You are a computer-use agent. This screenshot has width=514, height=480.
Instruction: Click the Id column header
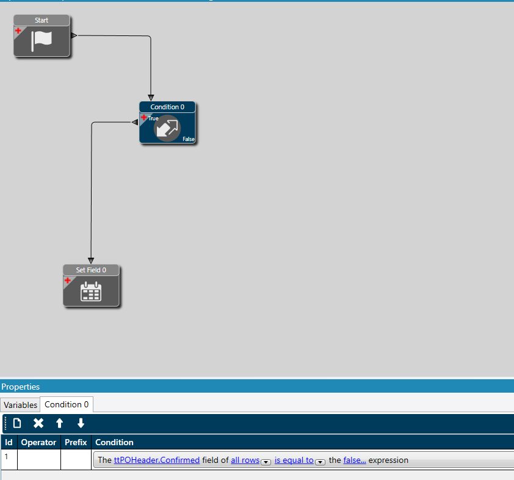[9, 442]
